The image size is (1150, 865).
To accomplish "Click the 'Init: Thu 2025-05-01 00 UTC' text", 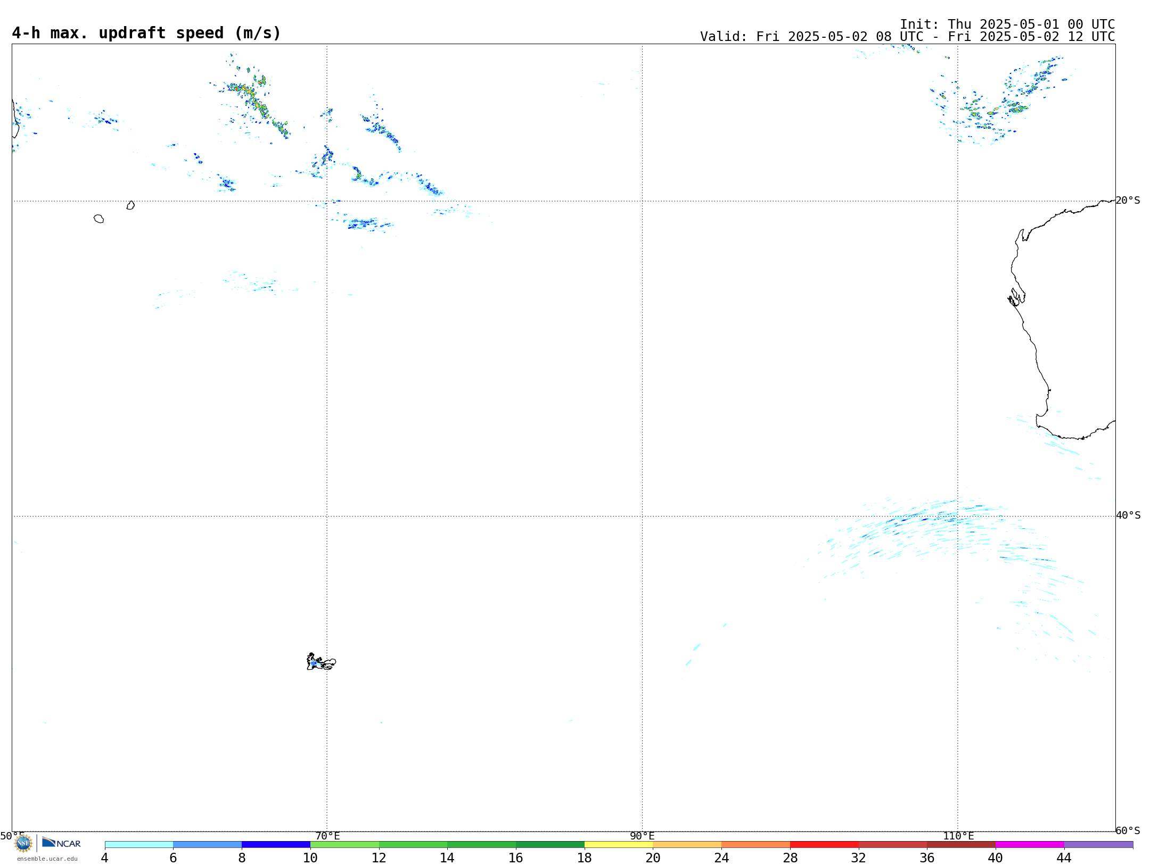I will (x=1007, y=24).
